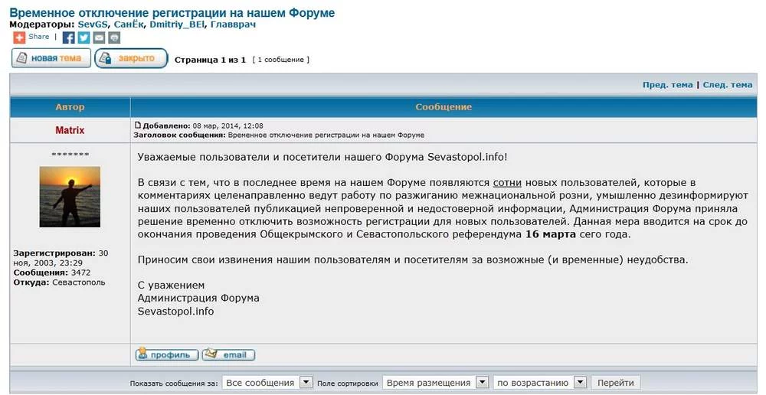This screenshot has width=766, height=395.
Task: Go to След. тема link
Action: [728, 85]
